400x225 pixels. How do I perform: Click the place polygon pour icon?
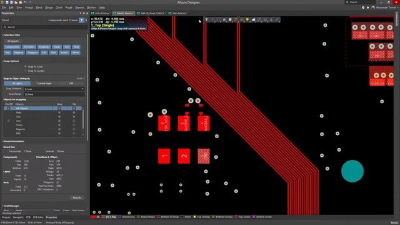253,19
